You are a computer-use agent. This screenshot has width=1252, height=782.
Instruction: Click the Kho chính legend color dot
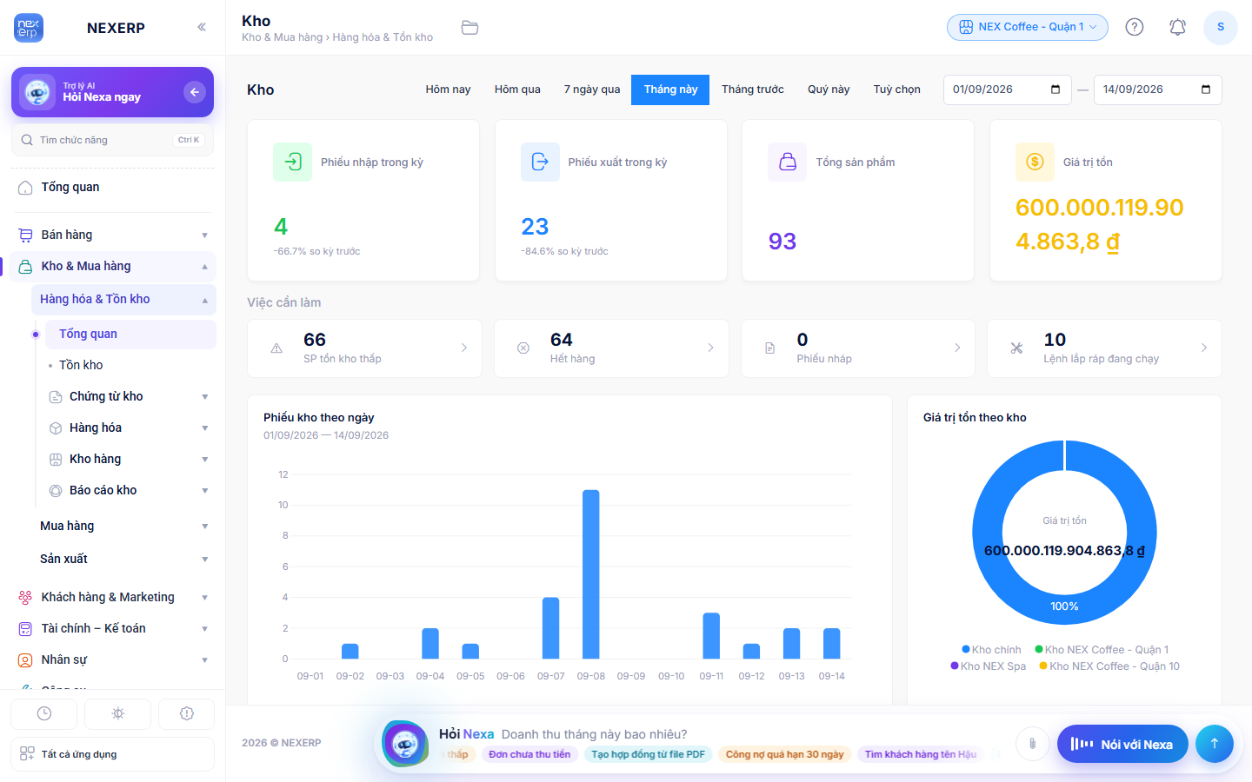click(x=966, y=650)
